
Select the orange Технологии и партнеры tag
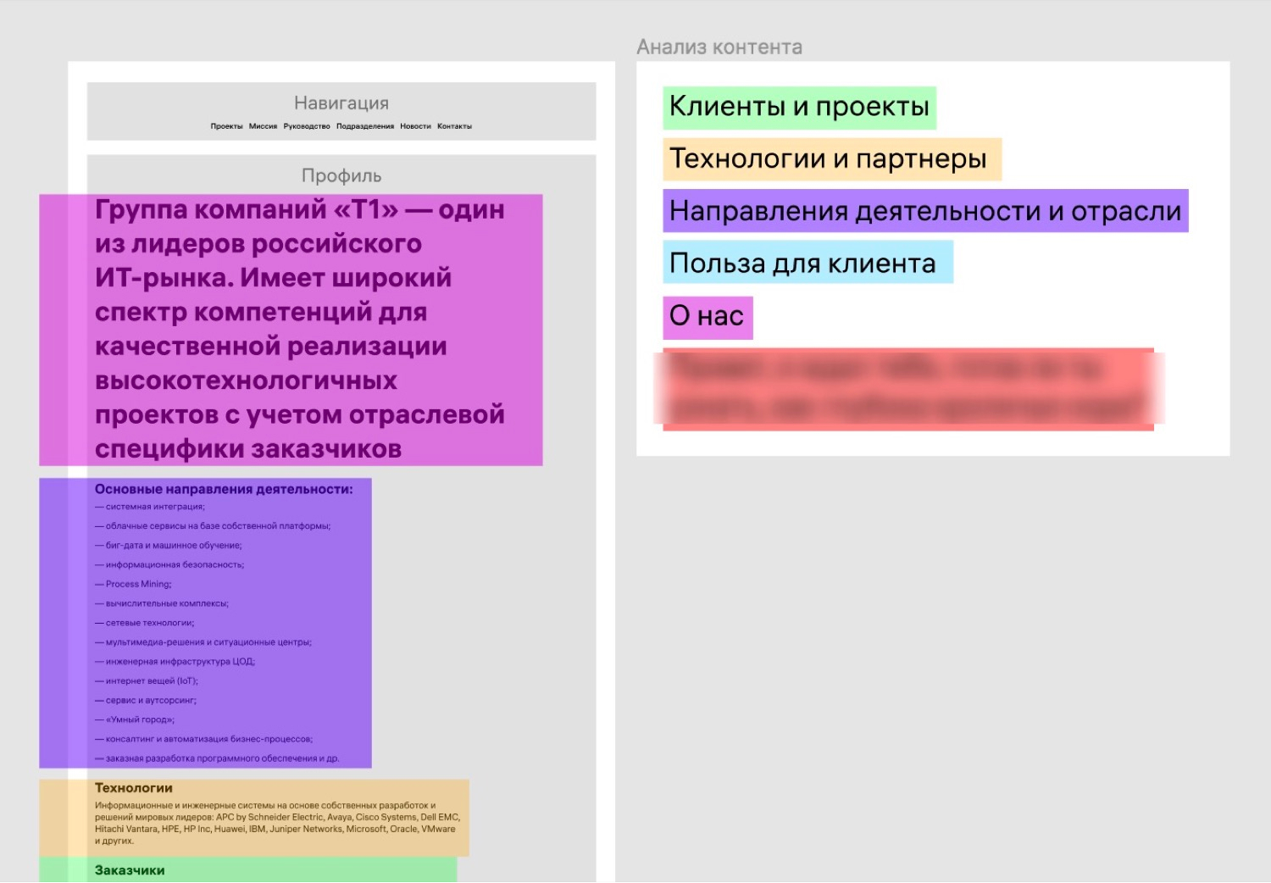pyautogui.click(x=831, y=159)
